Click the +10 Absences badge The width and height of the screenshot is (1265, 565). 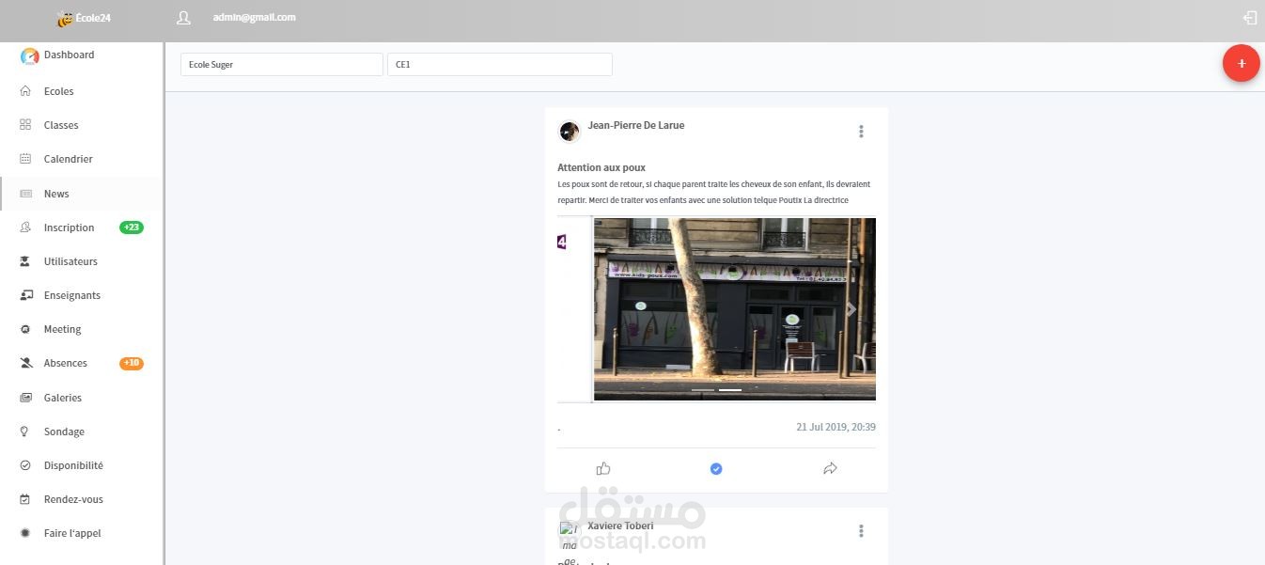coord(132,363)
